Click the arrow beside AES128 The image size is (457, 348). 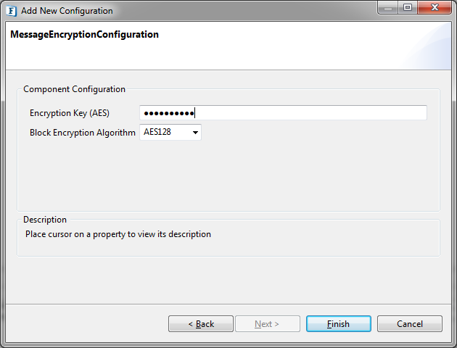[195, 133]
